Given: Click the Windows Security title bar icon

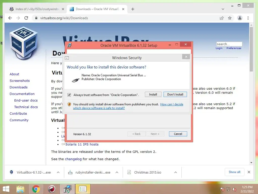Looking at the screenshot, I should click(67, 58).
